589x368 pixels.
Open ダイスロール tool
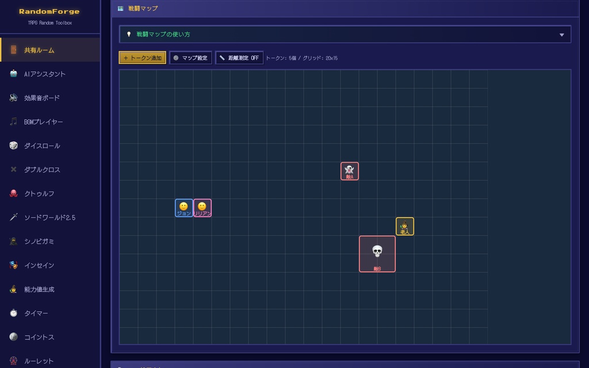tap(50, 145)
